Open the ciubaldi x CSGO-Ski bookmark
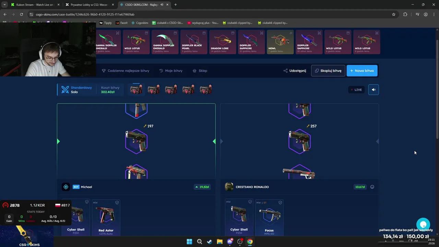Screen dimensions: 439x247 coord(168,23)
